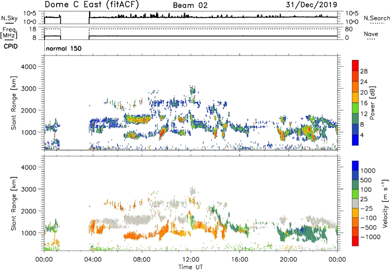Click the '28' Power colorbar tick label
Viewport: 390px width, 270px height.
(x=364, y=71)
